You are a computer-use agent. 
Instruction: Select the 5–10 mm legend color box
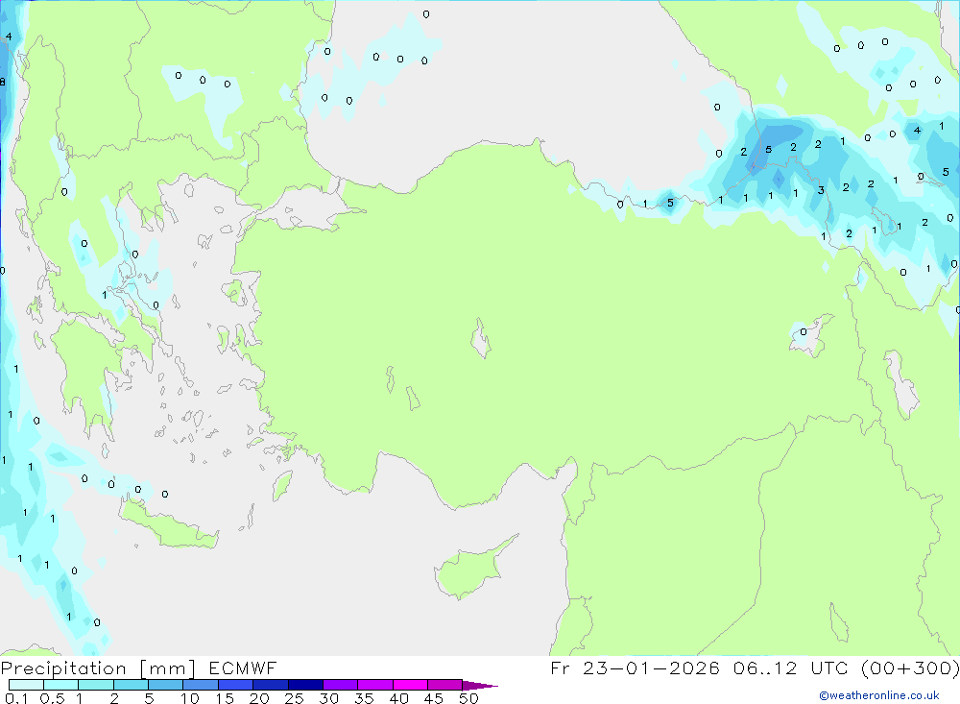point(165,685)
